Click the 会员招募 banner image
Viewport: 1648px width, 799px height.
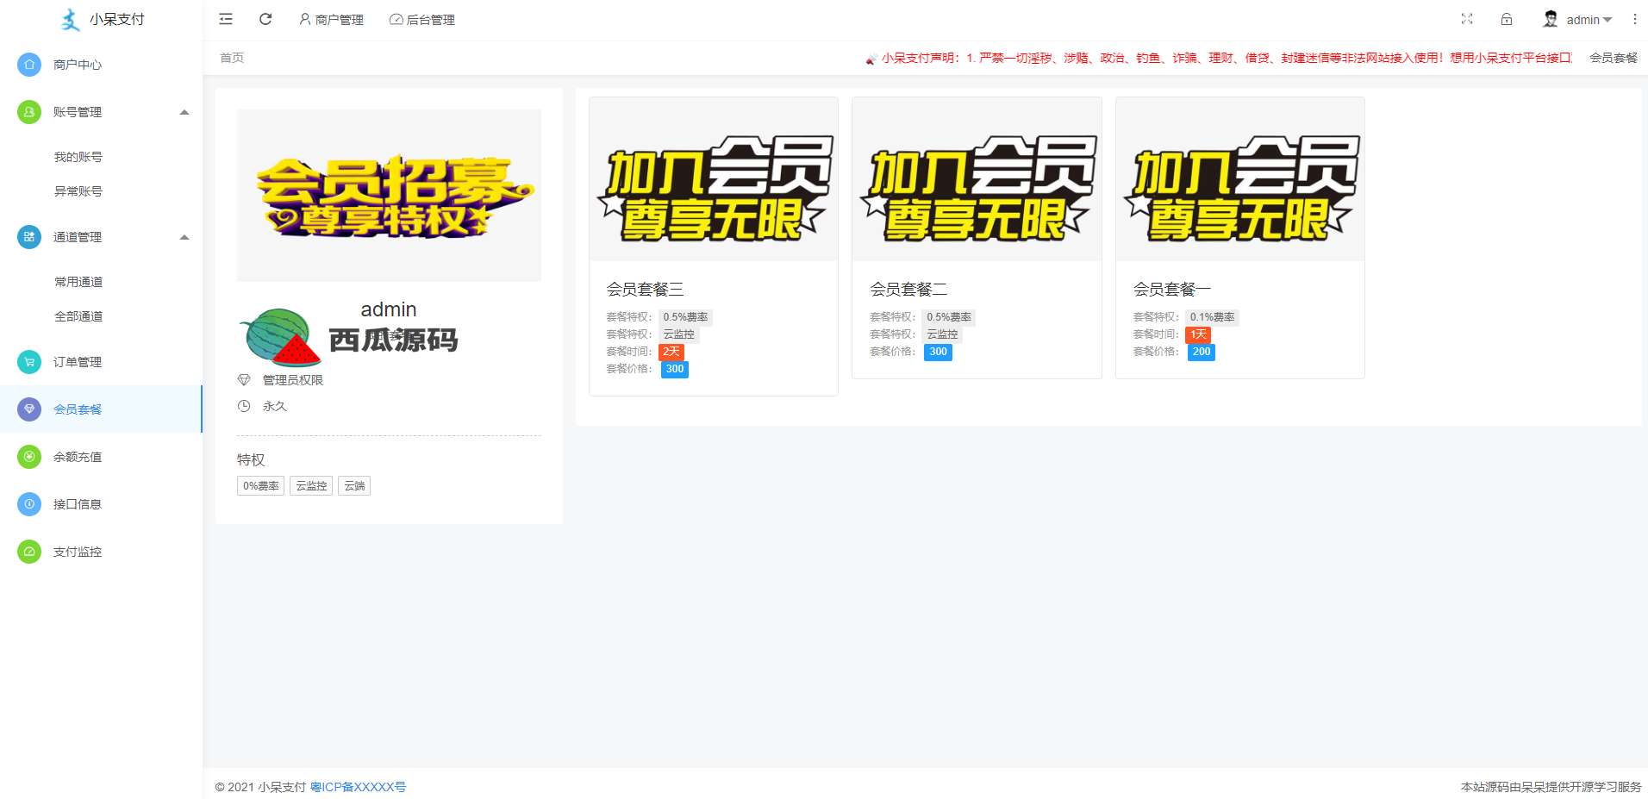click(390, 196)
